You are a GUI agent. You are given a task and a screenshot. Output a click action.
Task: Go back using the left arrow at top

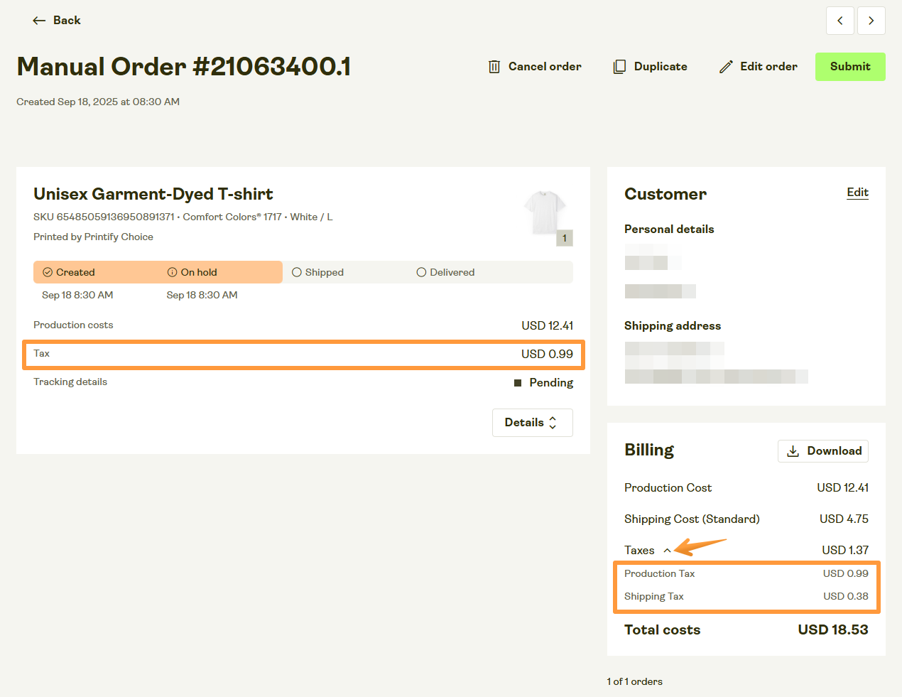coord(39,20)
